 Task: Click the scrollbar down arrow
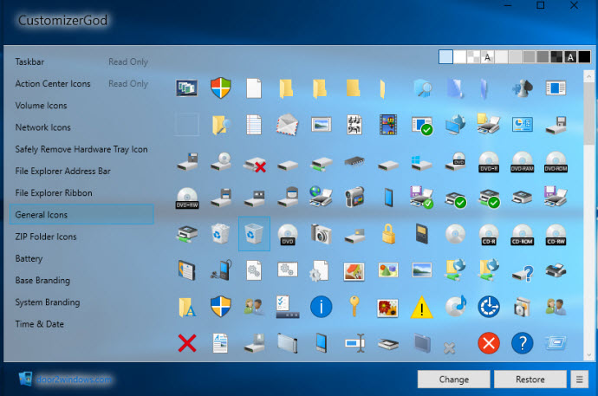(x=588, y=354)
